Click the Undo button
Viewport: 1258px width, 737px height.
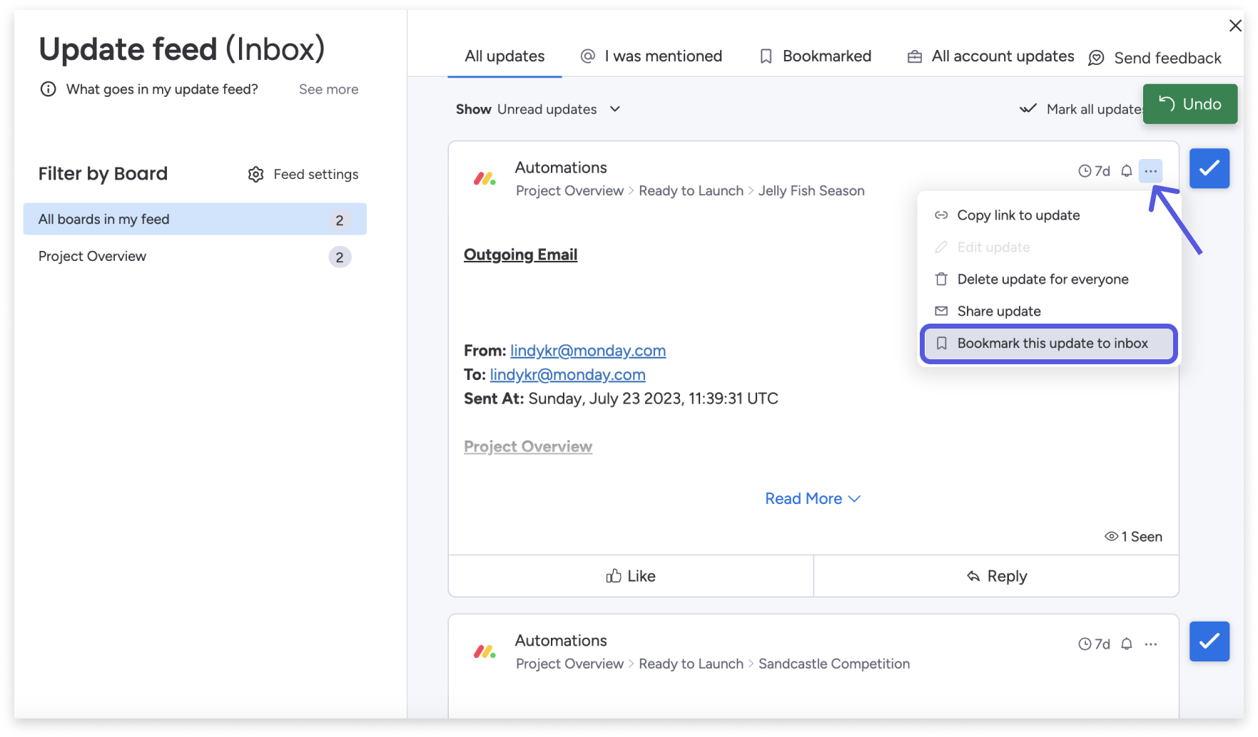coord(1189,104)
